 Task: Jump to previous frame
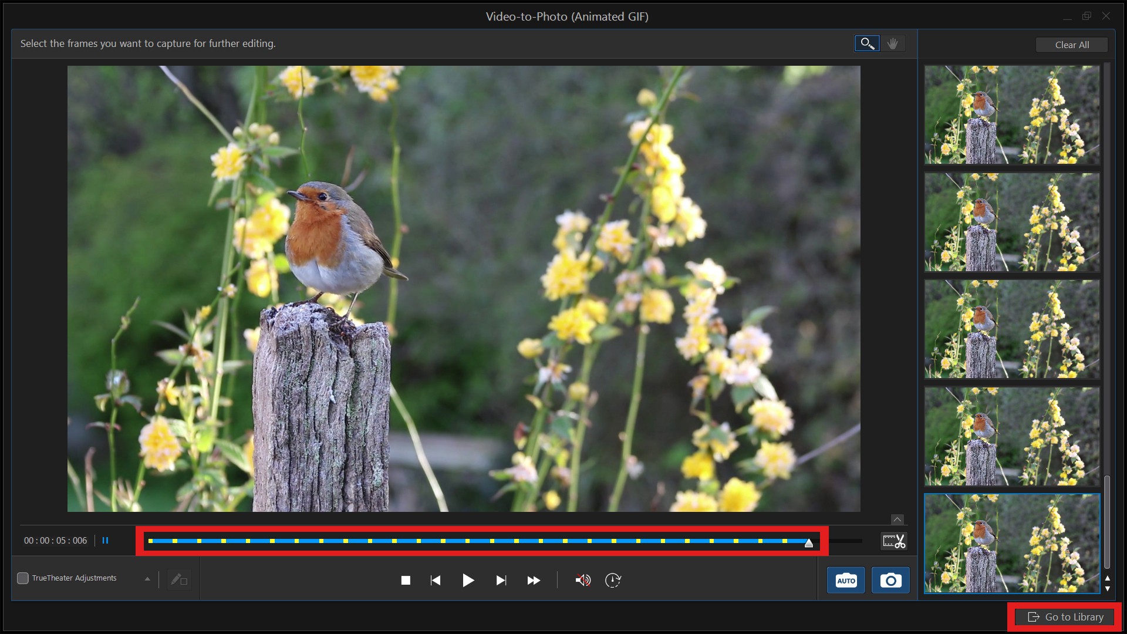[436, 581]
